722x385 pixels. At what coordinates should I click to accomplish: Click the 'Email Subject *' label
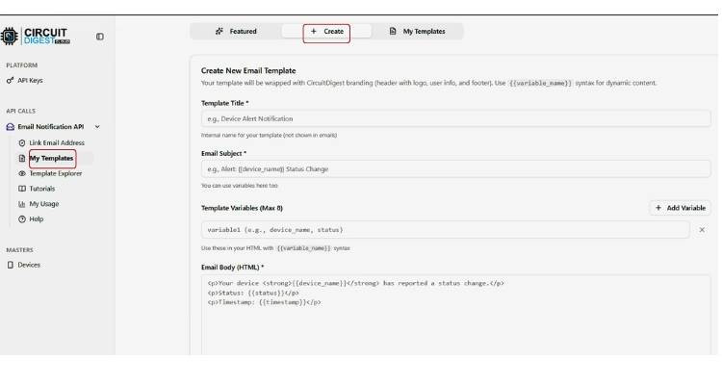click(x=223, y=153)
